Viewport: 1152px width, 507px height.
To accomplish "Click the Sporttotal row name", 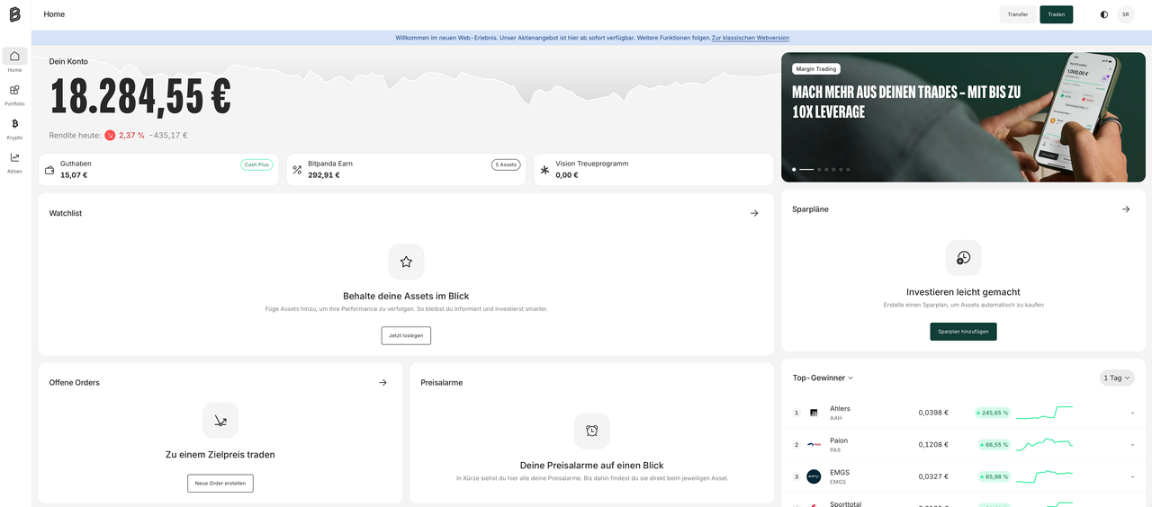I will pyautogui.click(x=846, y=503).
